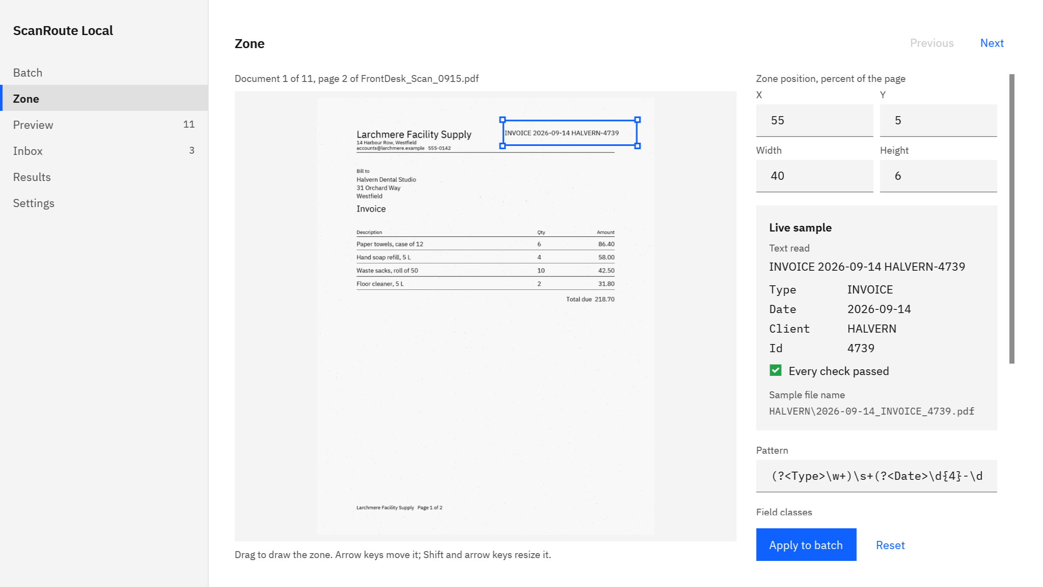Click inside the selected zone text on page
This screenshot has height=587, width=1043.
561,133
